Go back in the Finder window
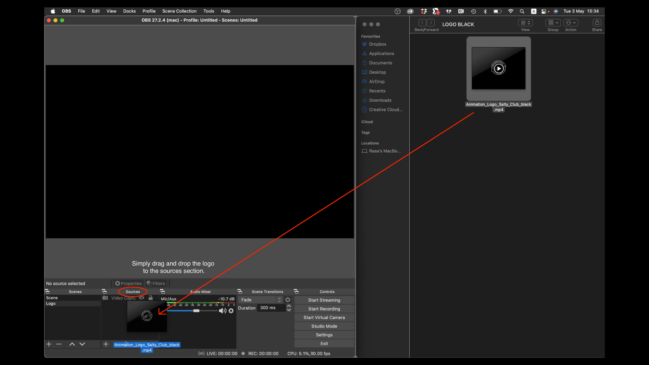 coord(423,23)
